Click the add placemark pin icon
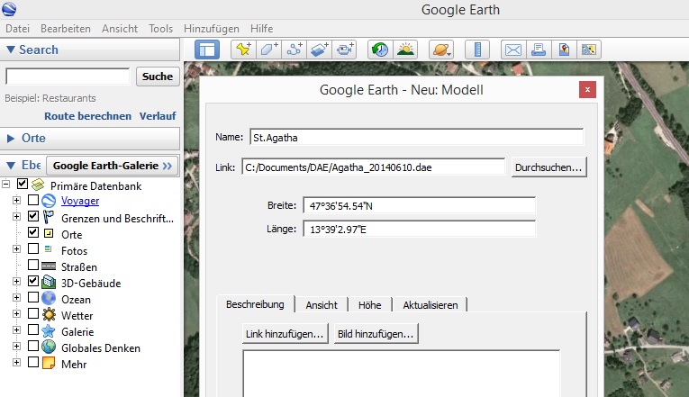The height and width of the screenshot is (397, 689). tap(242, 50)
